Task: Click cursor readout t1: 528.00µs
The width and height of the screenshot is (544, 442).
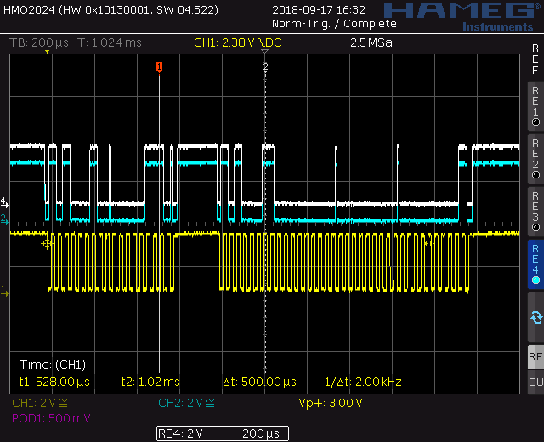Action: tap(54, 382)
